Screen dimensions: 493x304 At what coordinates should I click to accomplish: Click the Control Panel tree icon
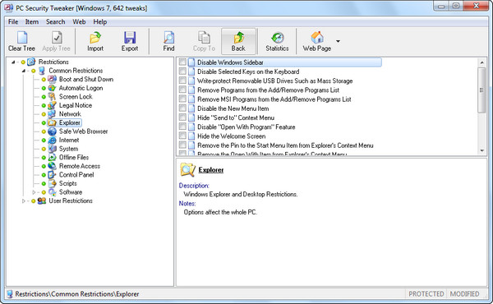click(x=52, y=175)
